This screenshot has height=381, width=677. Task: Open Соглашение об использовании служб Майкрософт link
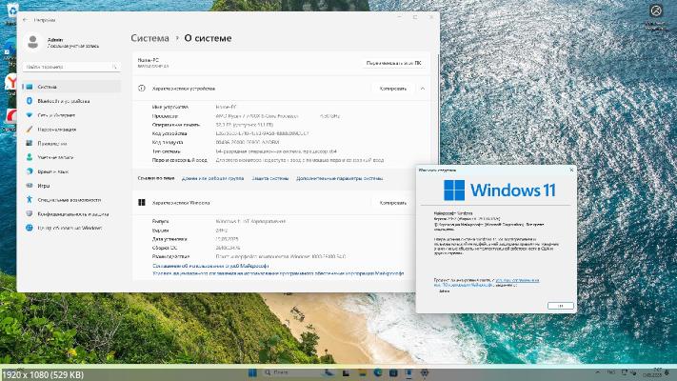click(x=210, y=266)
